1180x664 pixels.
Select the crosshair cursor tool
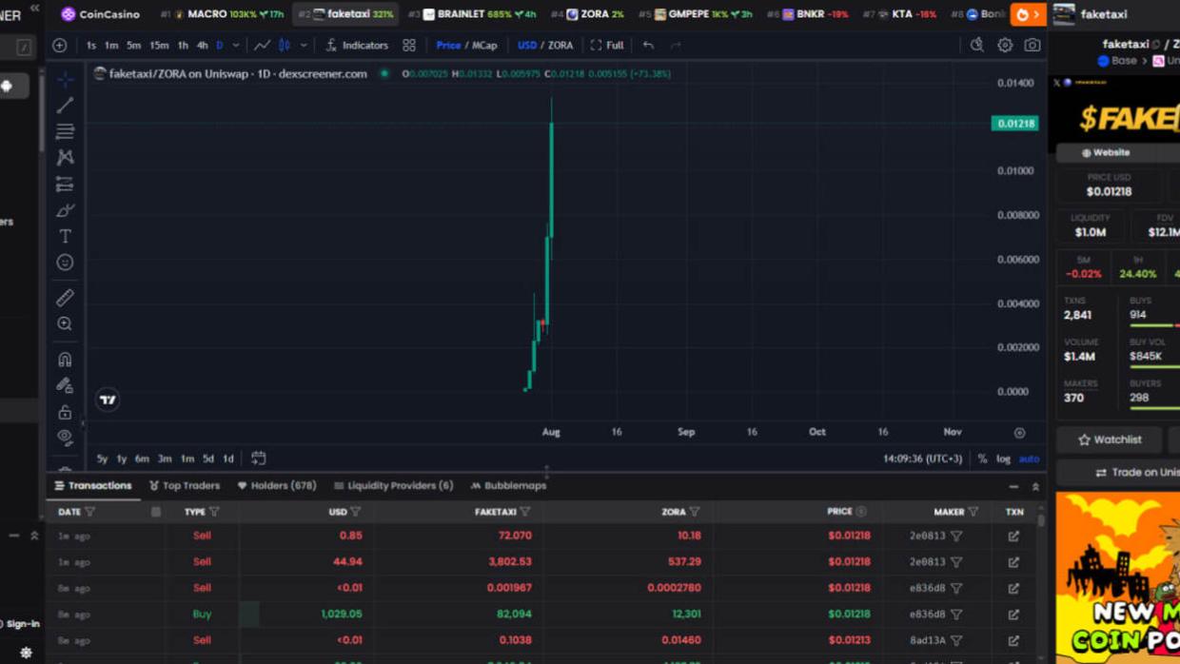pyautogui.click(x=65, y=79)
